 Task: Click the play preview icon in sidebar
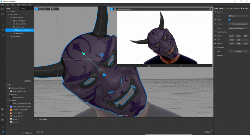pos(2,19)
